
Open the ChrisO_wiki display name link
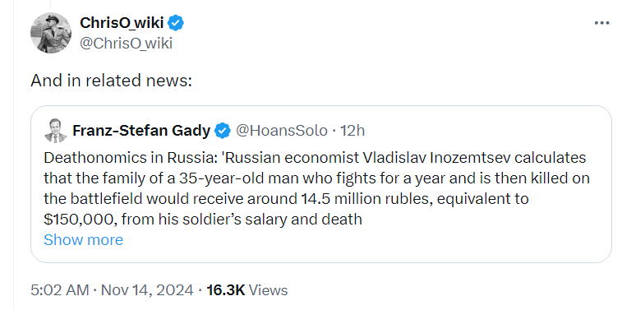tap(122, 23)
